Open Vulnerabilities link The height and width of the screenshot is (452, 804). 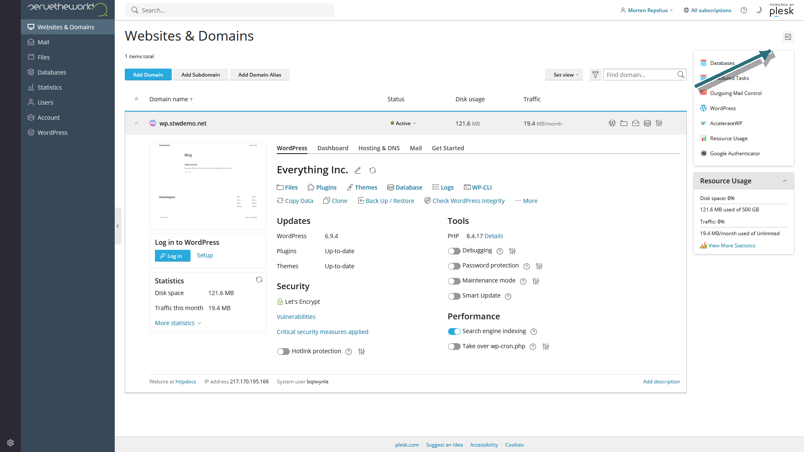point(296,317)
